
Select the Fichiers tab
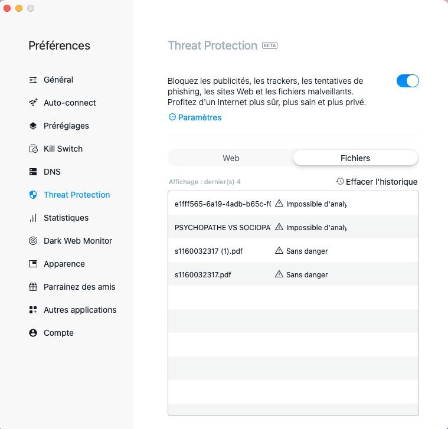pyautogui.click(x=355, y=158)
